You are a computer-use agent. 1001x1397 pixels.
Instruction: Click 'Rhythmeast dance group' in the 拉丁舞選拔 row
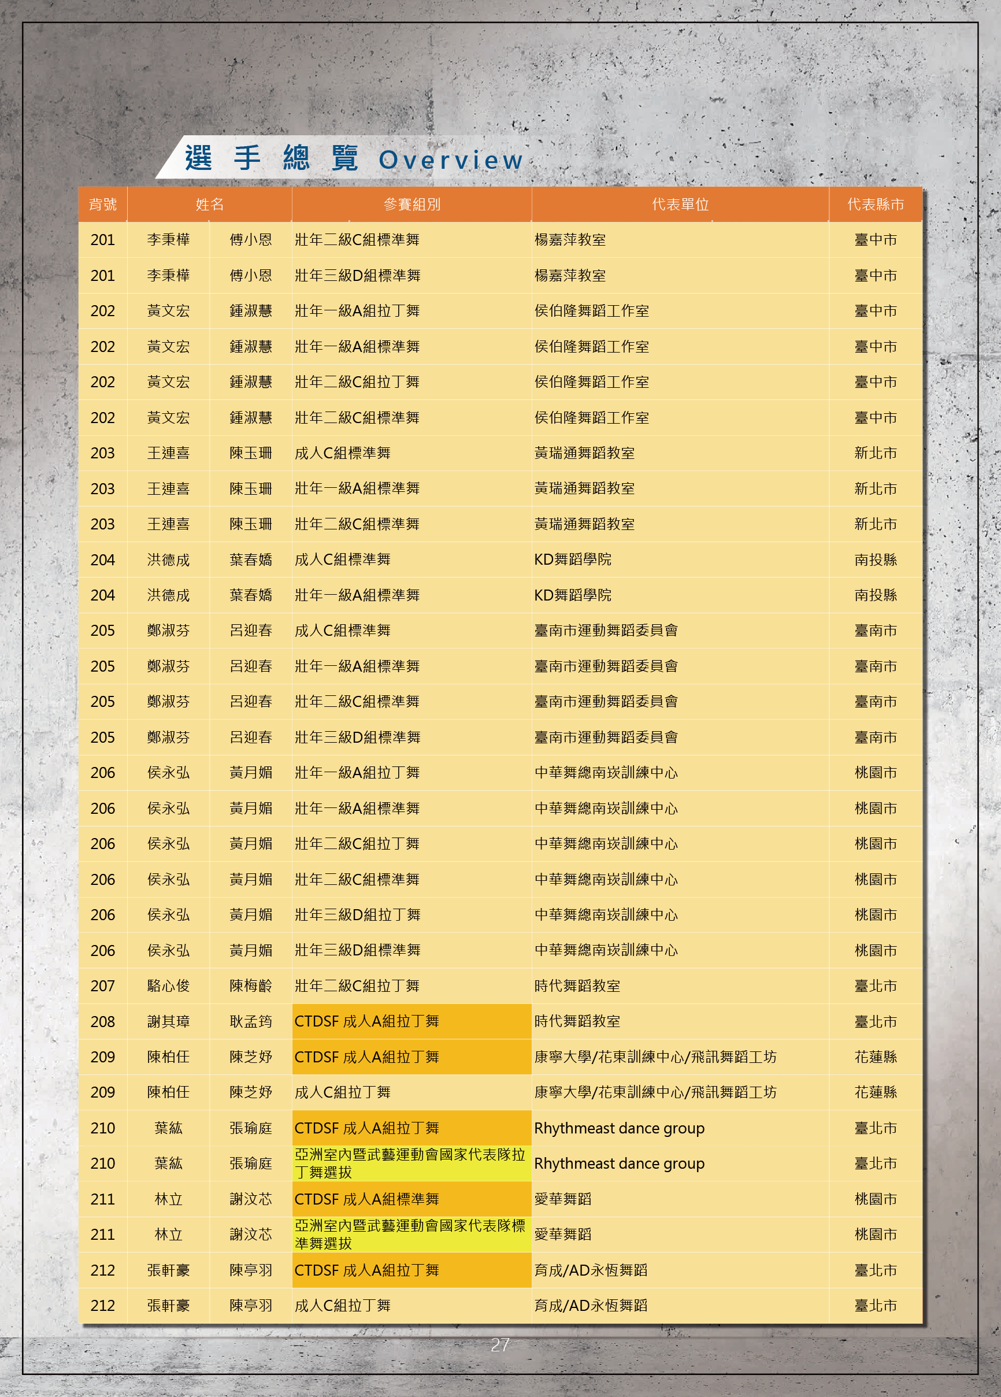point(619,1163)
